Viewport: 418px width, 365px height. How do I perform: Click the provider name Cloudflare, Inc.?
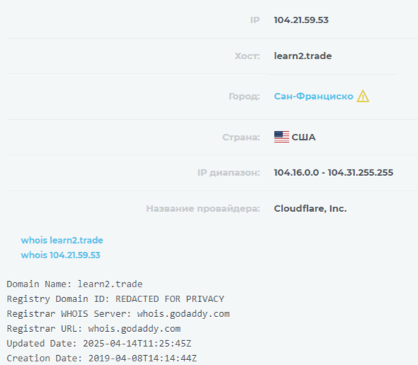click(310, 208)
